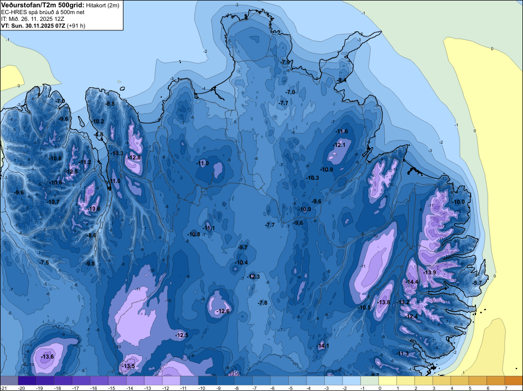Click the -13.5 temperature value

click(x=129, y=366)
